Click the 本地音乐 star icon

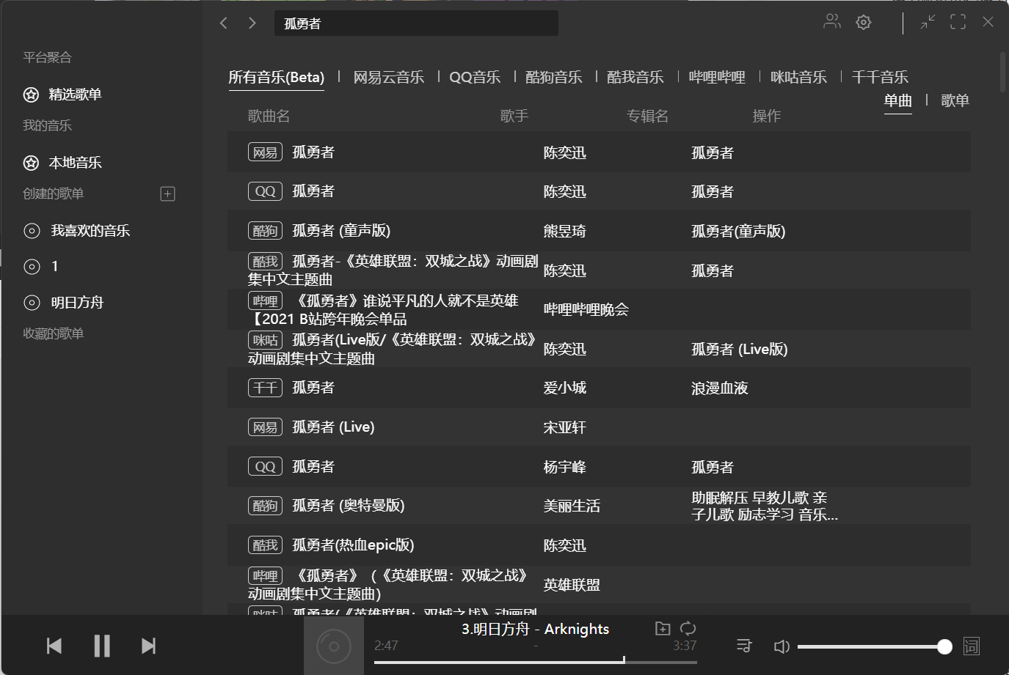click(x=31, y=163)
